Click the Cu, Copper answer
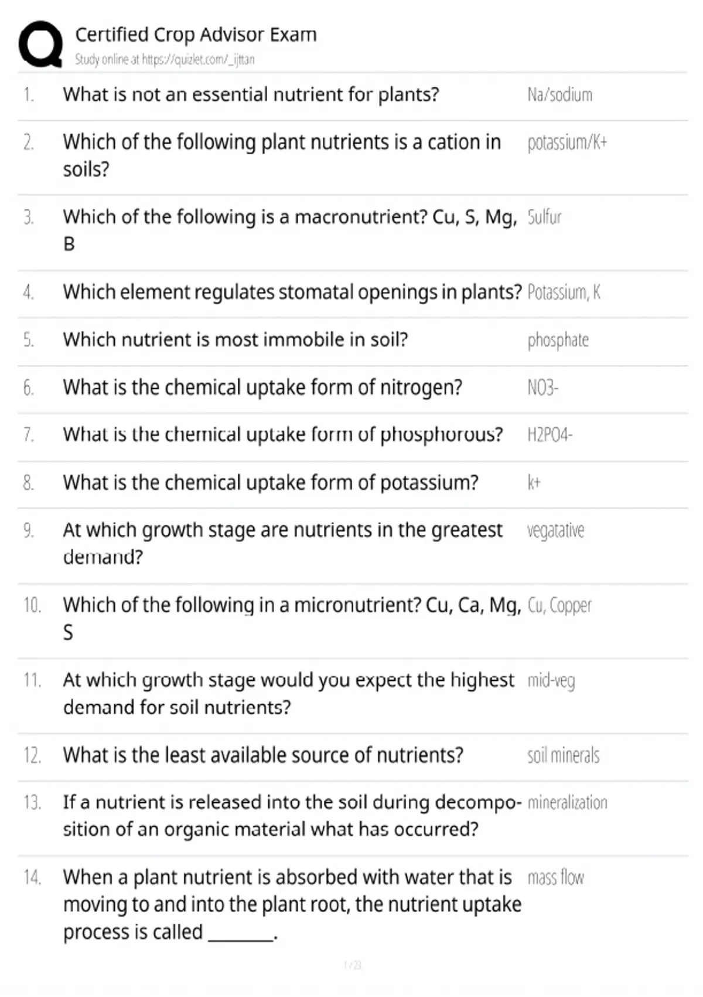 pos(559,605)
